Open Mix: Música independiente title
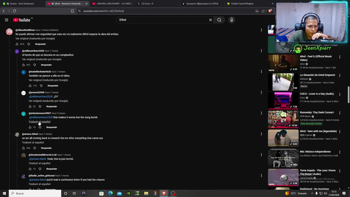350x197 pixels. click(315, 152)
